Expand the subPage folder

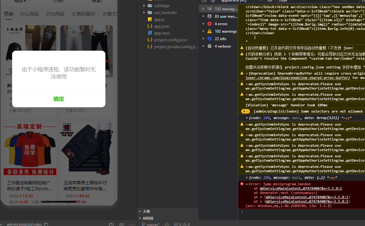(x=144, y=6)
